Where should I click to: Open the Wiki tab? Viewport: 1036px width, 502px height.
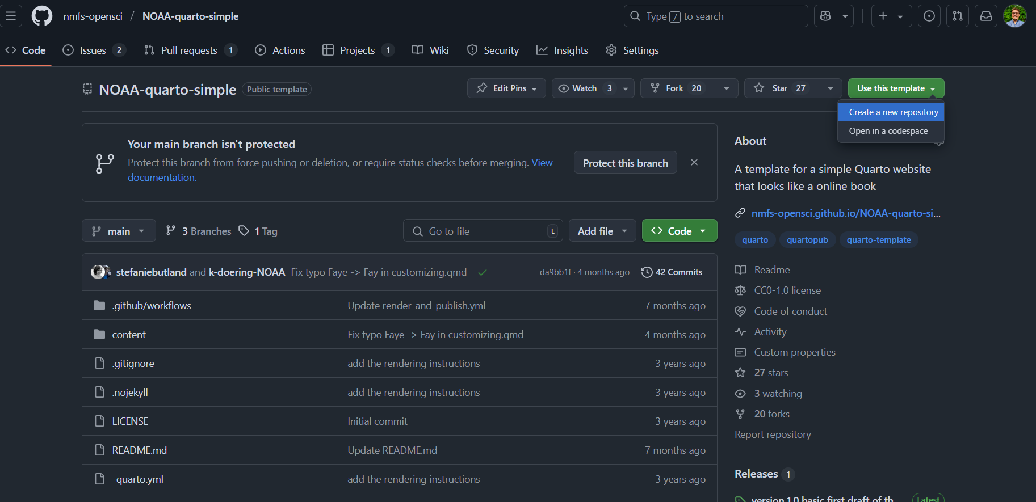pos(431,50)
